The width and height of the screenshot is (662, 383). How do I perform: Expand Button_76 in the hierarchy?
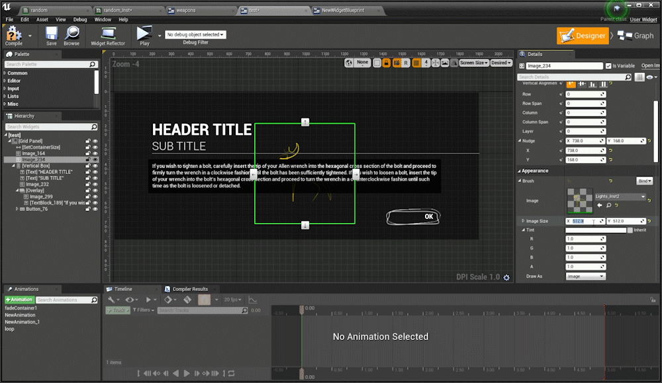(x=17, y=209)
